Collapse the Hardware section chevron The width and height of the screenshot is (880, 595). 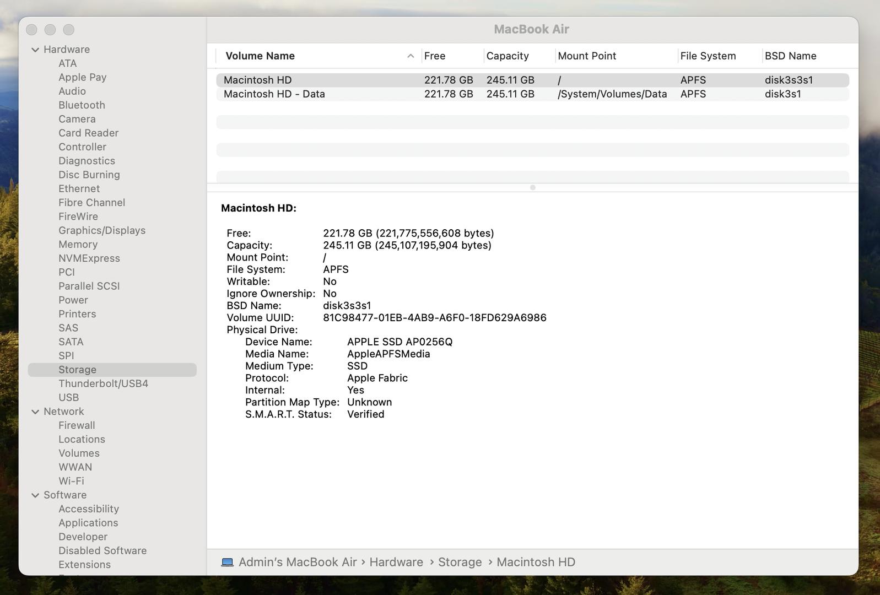pos(35,50)
